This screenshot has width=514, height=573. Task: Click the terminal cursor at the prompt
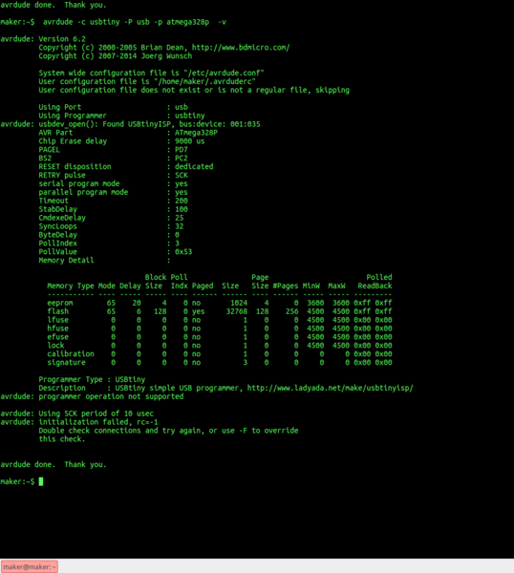point(41,481)
